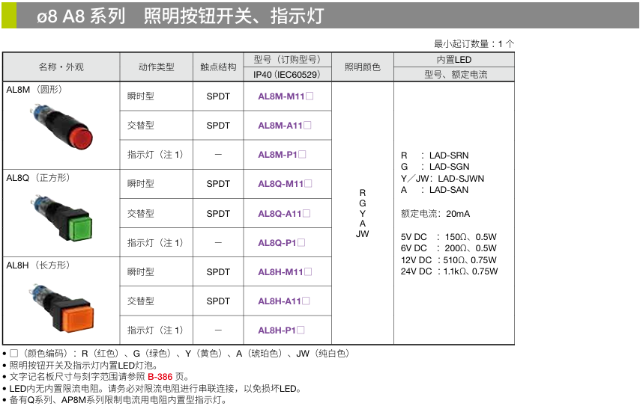Viewport: 640px width, 406px height.
Task: Click the 内置LED column header
Action: [x=454, y=60]
